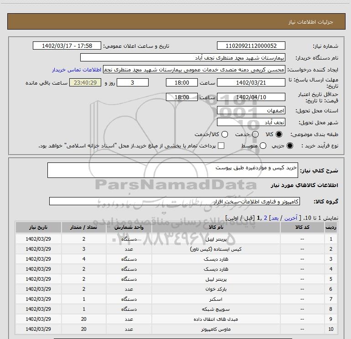Click item سوییچ شبکه
Screen dimensions: 351x339
[x=216, y=309]
